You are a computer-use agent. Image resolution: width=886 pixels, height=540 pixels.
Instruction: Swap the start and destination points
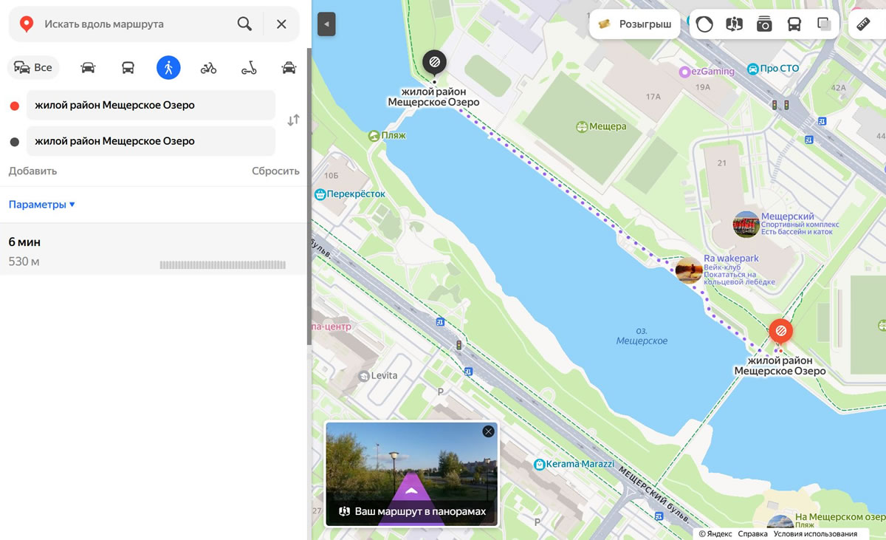click(293, 120)
